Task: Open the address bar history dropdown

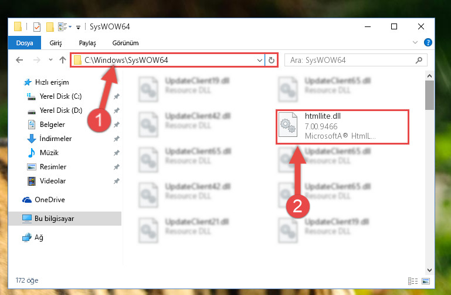Action: point(259,60)
